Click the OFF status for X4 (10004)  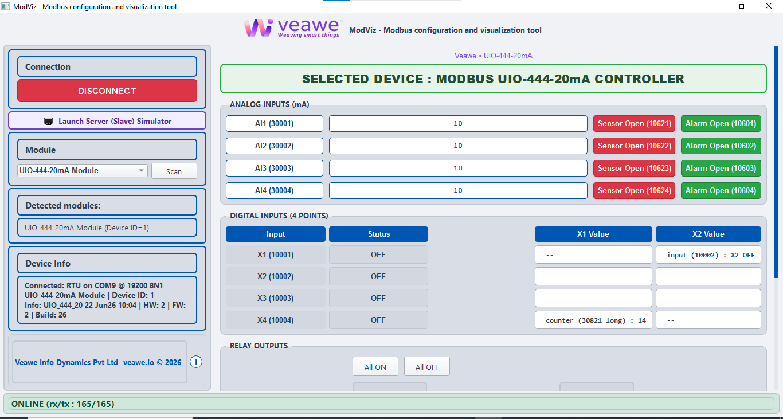378,320
